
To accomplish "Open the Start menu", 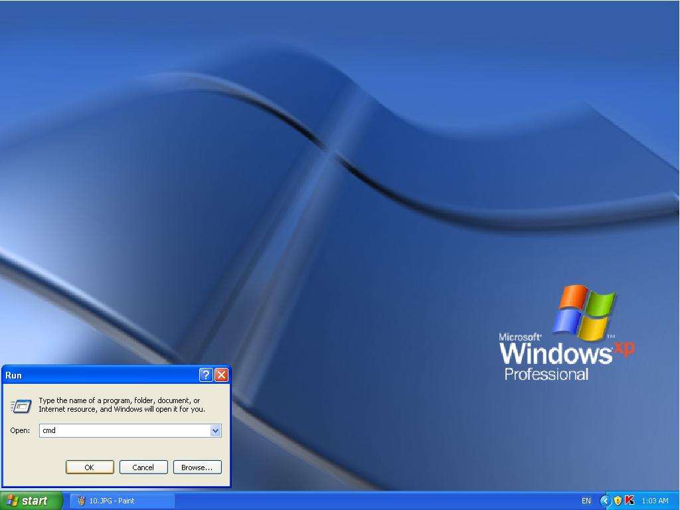I will pyautogui.click(x=31, y=501).
